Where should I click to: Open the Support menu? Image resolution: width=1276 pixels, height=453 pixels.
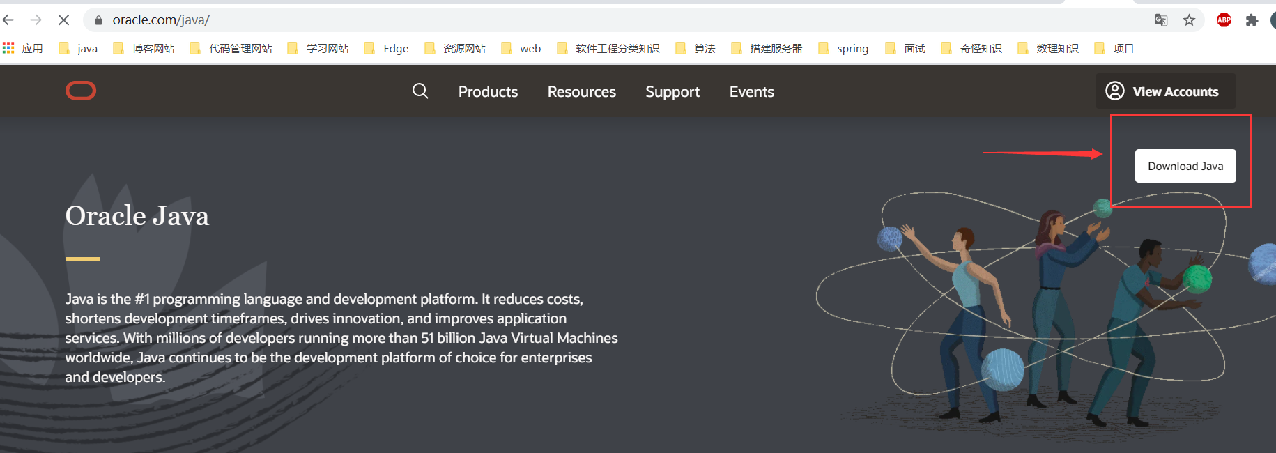(x=672, y=91)
